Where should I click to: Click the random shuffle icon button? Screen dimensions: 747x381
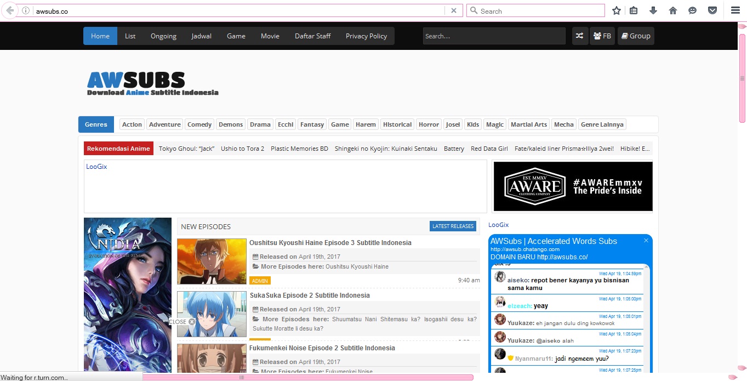(x=579, y=36)
